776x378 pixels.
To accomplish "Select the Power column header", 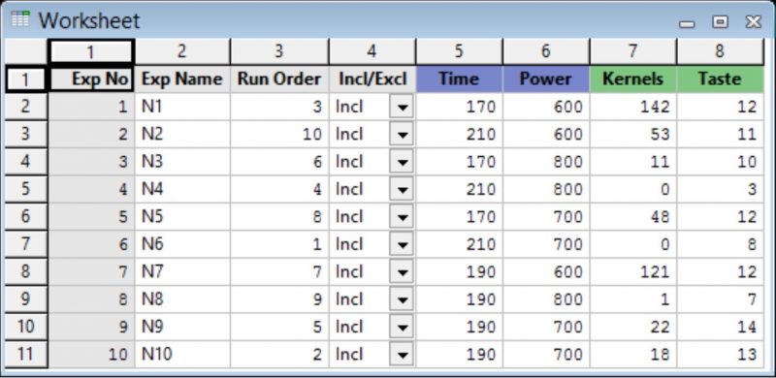I will coord(546,79).
